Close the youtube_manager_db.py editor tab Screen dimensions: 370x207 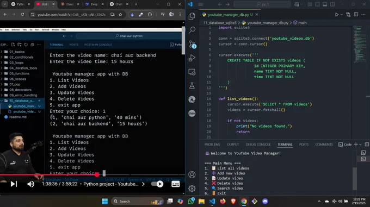[x=257, y=15]
